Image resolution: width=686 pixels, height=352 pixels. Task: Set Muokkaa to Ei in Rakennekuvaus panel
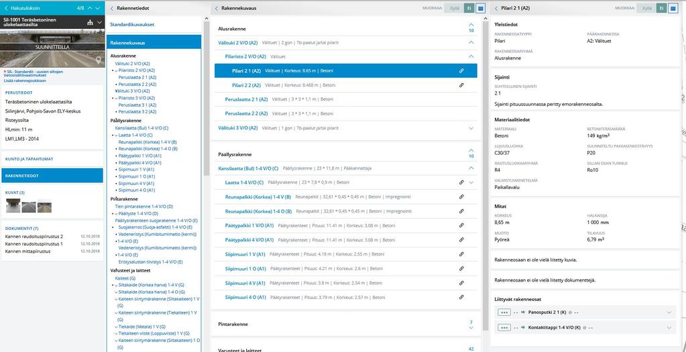coord(469,8)
